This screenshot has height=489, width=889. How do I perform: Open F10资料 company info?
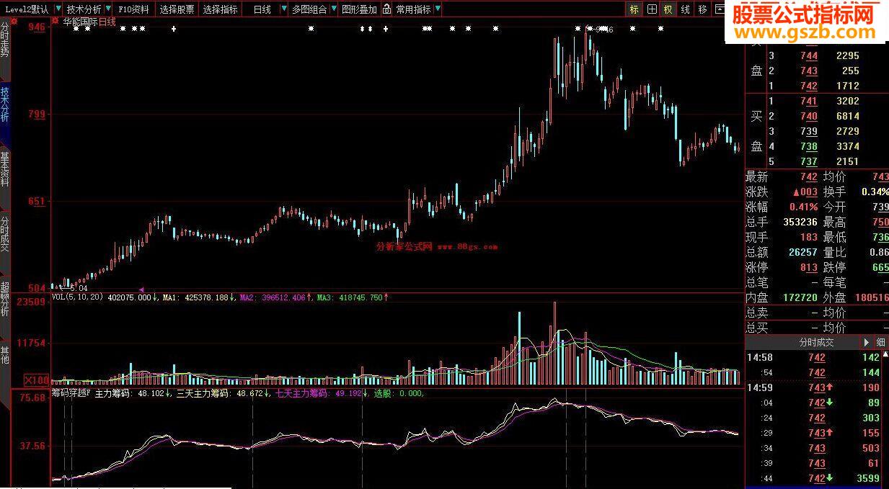pyautogui.click(x=134, y=9)
